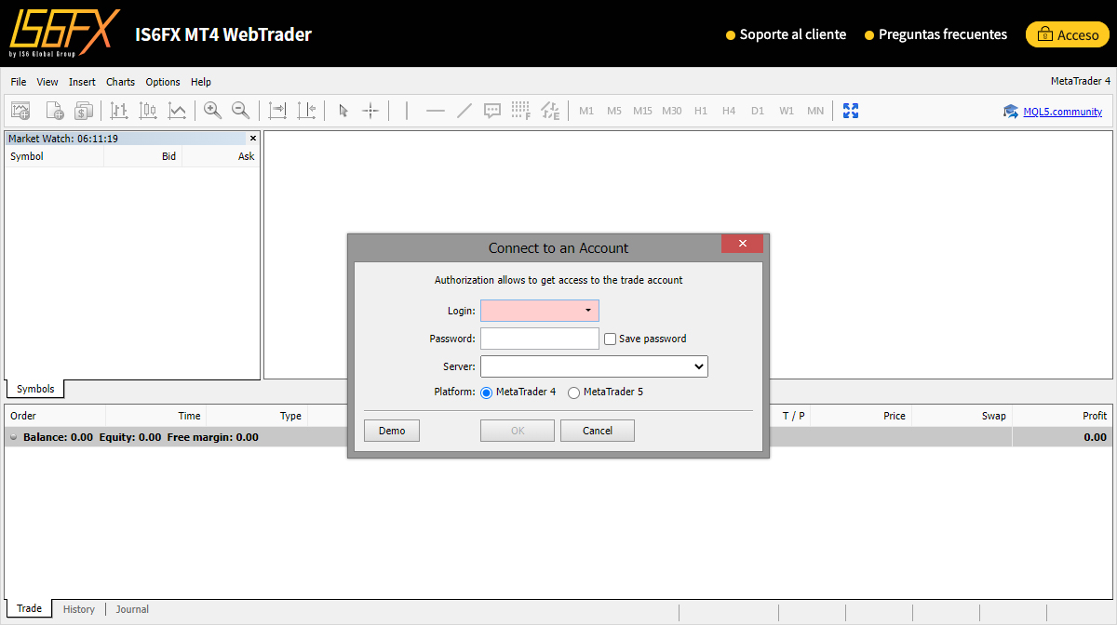Screen dimensions: 1117x625
Task: Open the Charts menu
Action: pyautogui.click(x=120, y=82)
